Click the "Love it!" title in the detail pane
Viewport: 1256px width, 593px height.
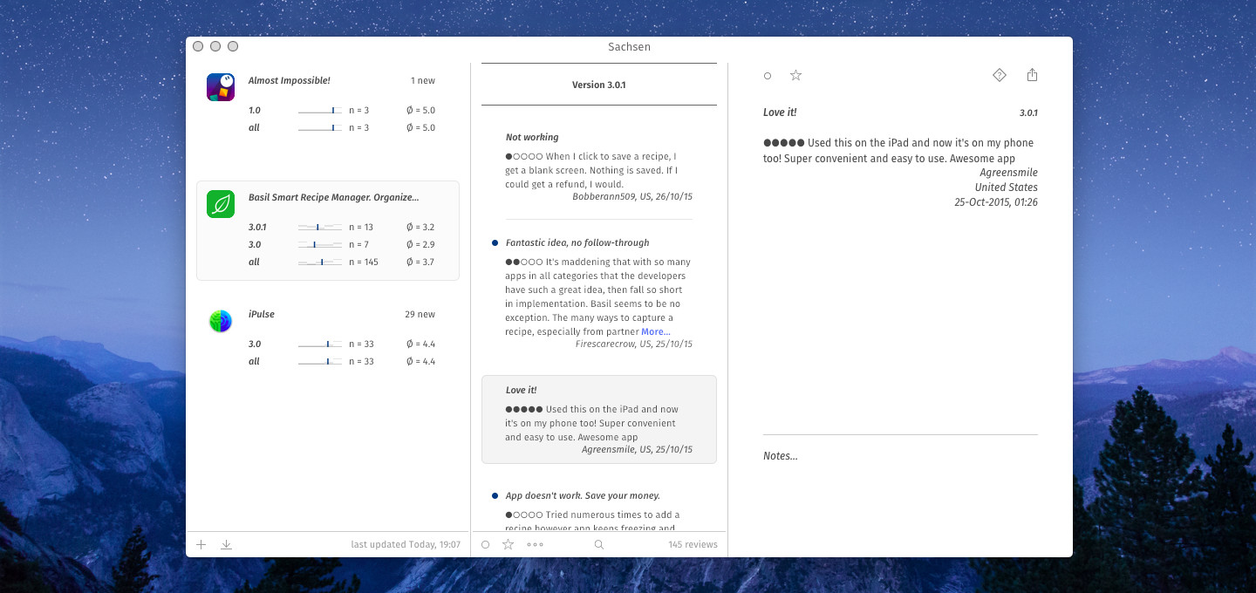click(780, 112)
